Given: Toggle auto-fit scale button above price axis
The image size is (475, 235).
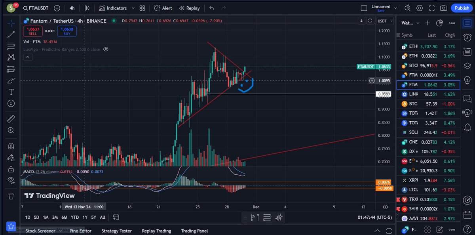Looking at the screenshot, I should [370, 21].
